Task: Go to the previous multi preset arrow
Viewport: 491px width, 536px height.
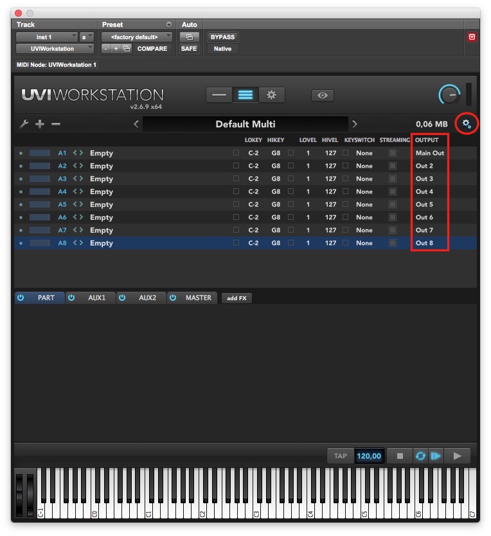Action: click(136, 124)
